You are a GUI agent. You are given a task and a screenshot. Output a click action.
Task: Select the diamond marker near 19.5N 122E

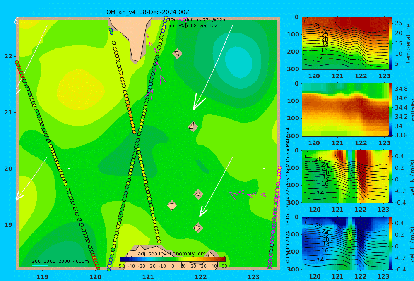[x=198, y=194]
